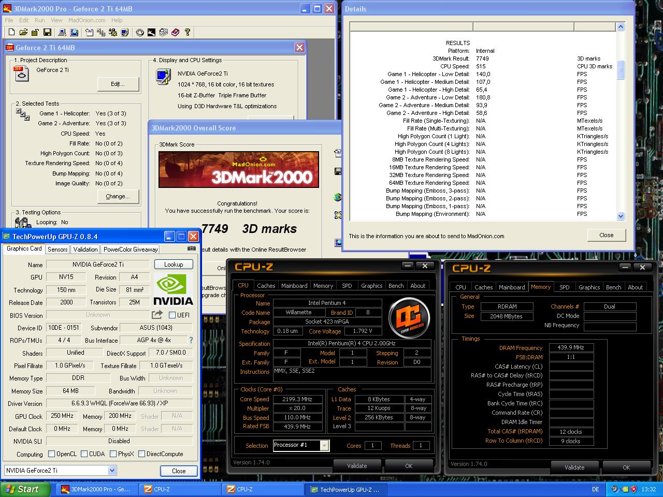Click the checkboxes selected-tests toolbar icon

[101, 33]
